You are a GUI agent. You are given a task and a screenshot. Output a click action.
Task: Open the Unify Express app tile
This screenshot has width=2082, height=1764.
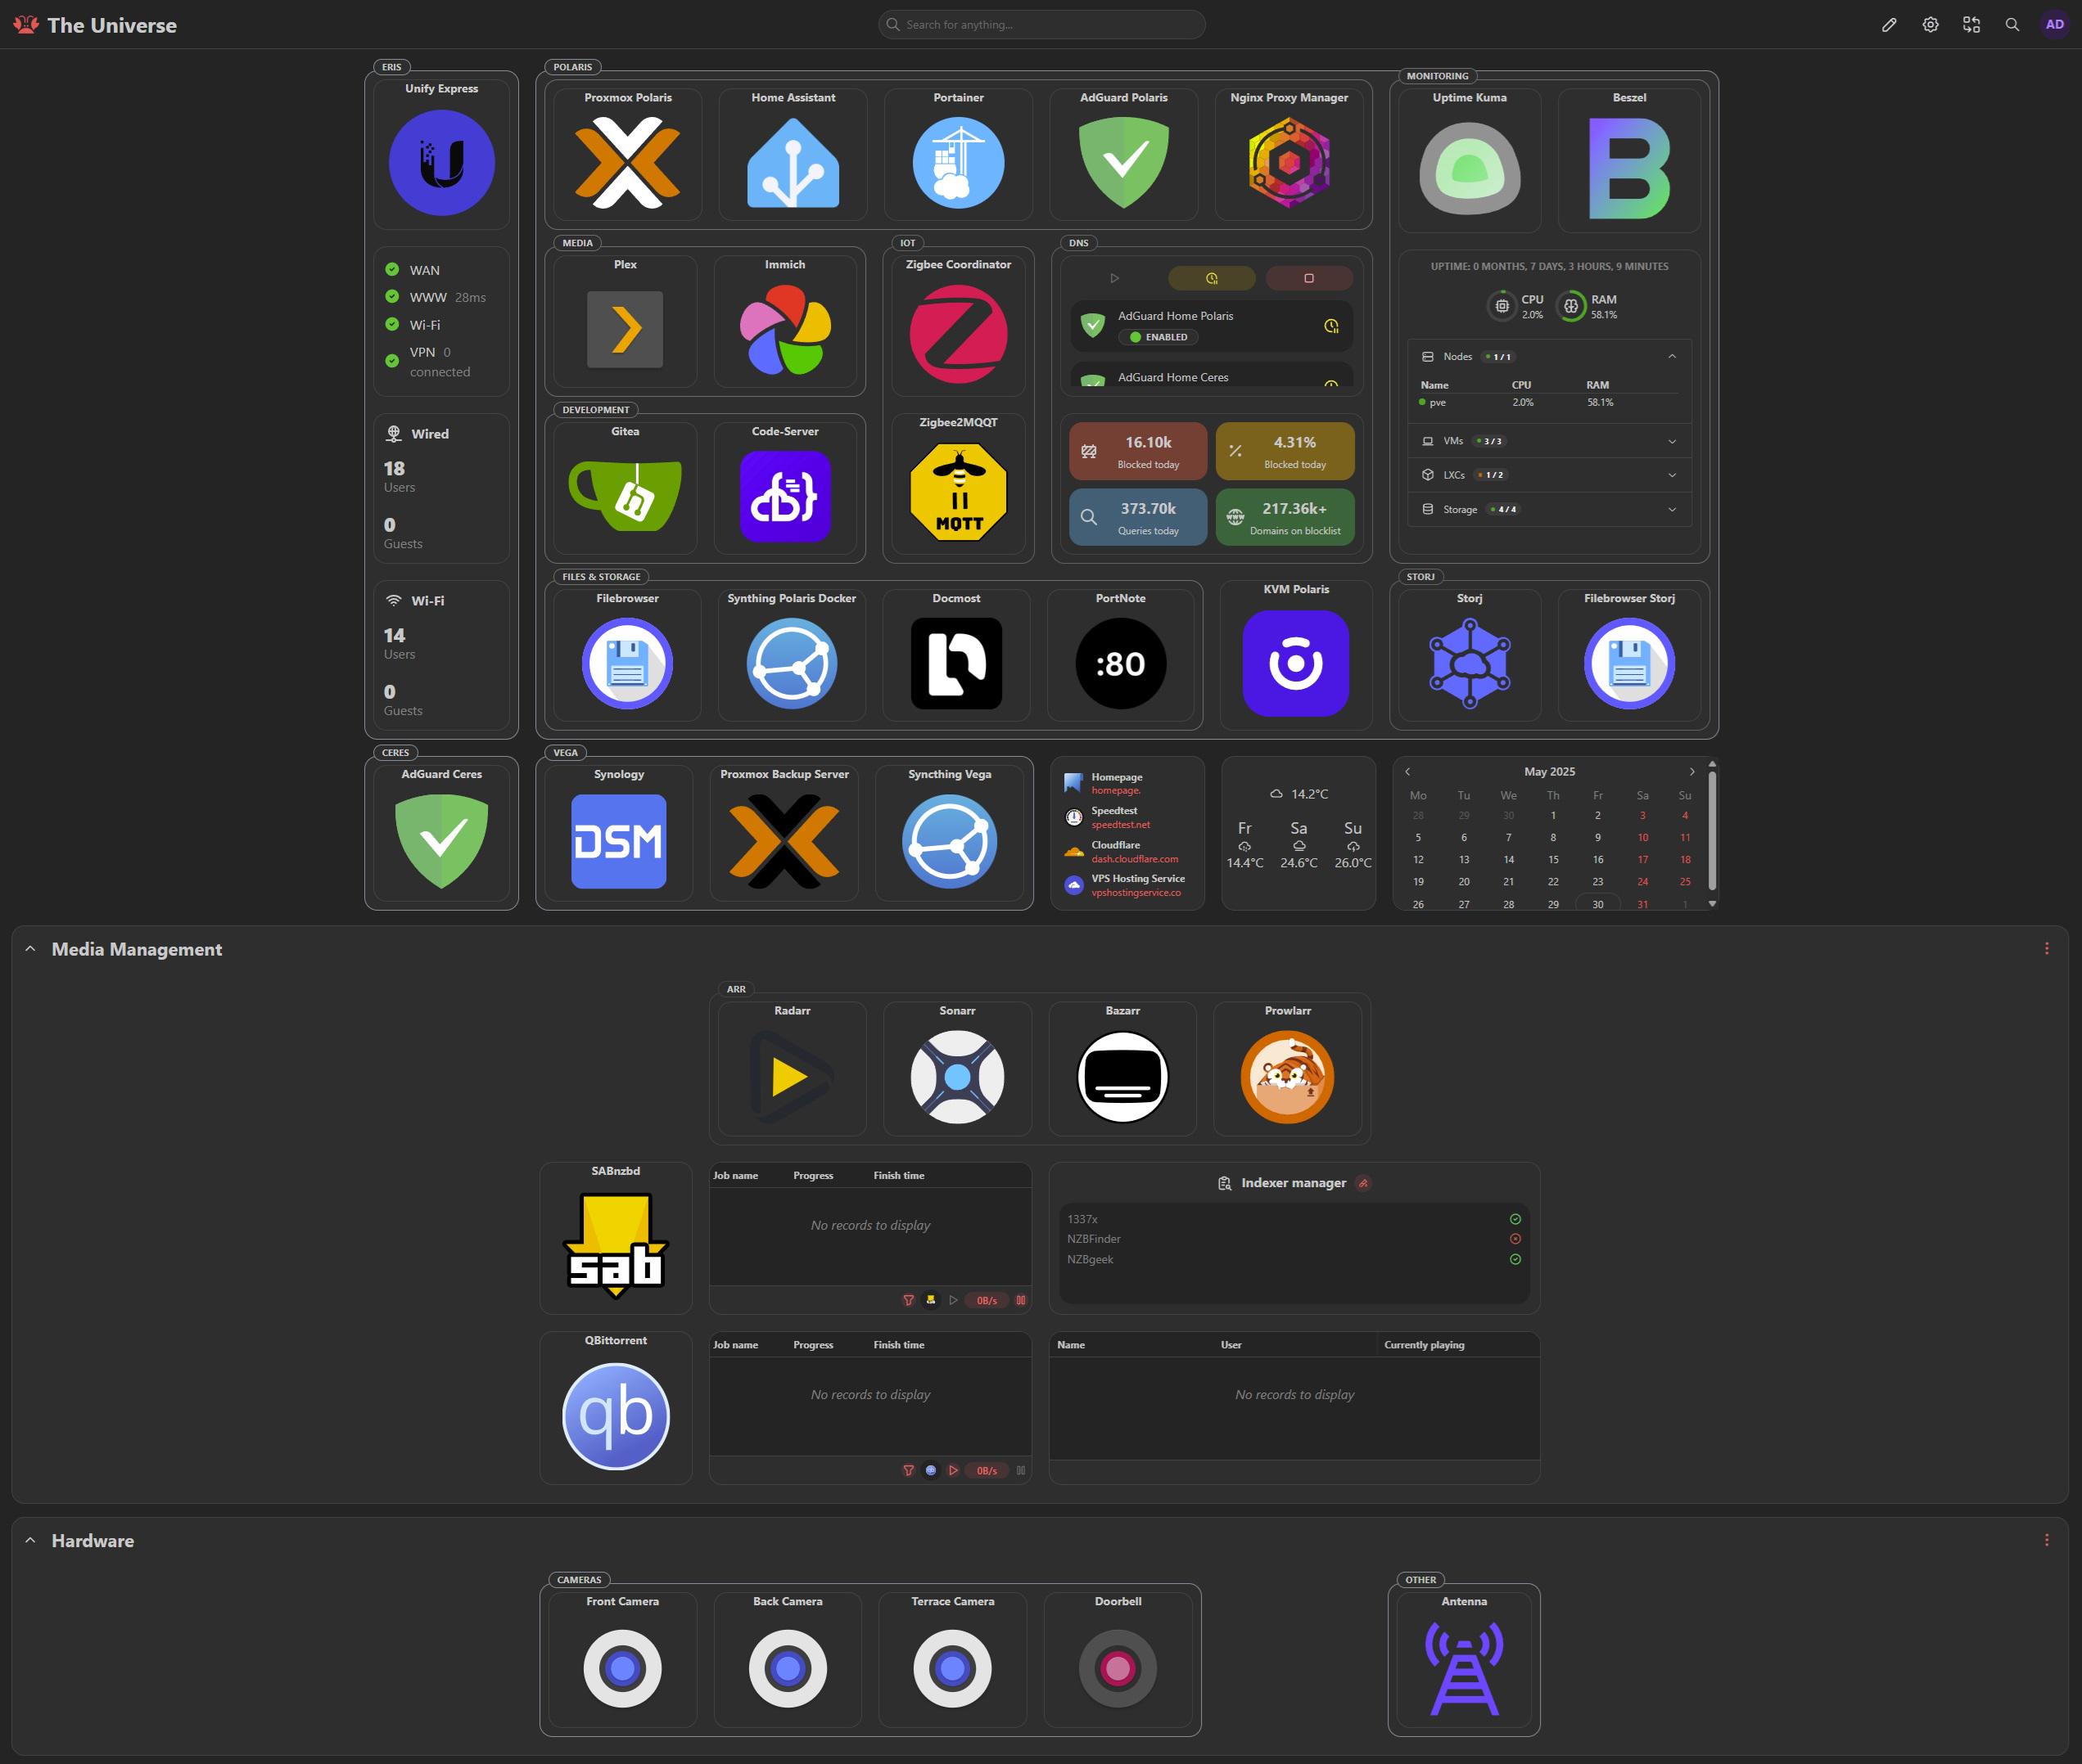(441, 155)
